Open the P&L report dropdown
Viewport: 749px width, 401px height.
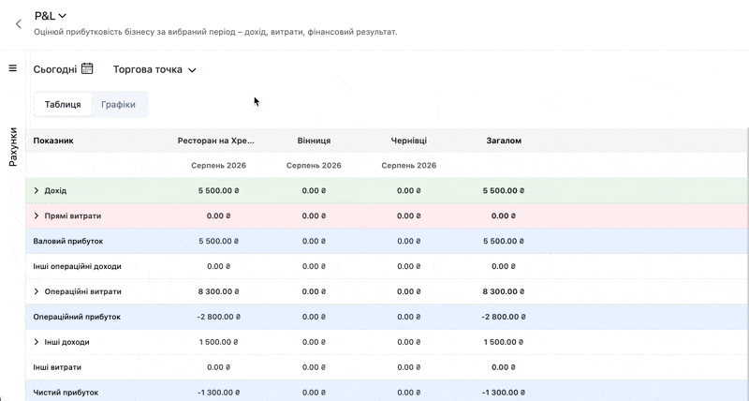[x=51, y=16]
